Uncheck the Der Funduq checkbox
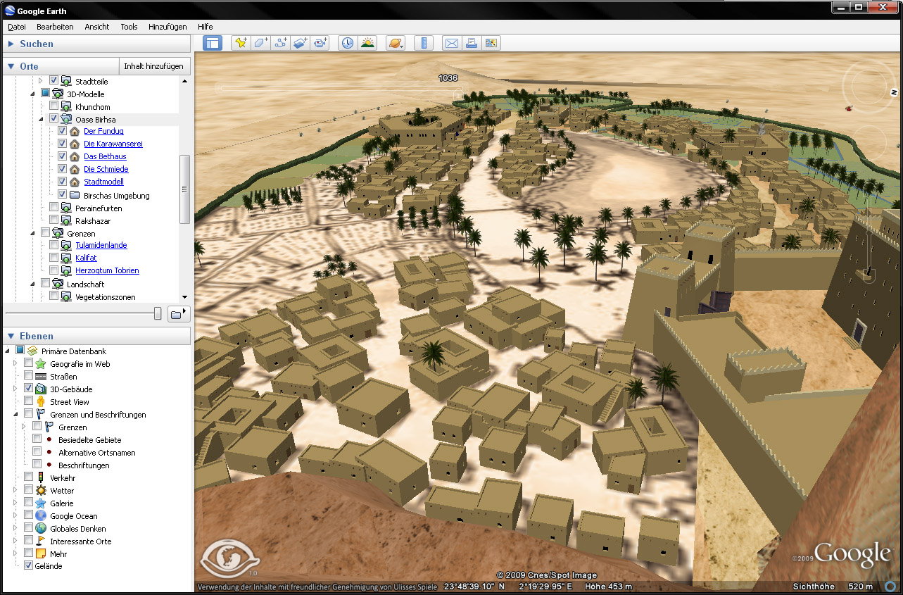Image resolution: width=903 pixels, height=595 pixels. [63, 131]
